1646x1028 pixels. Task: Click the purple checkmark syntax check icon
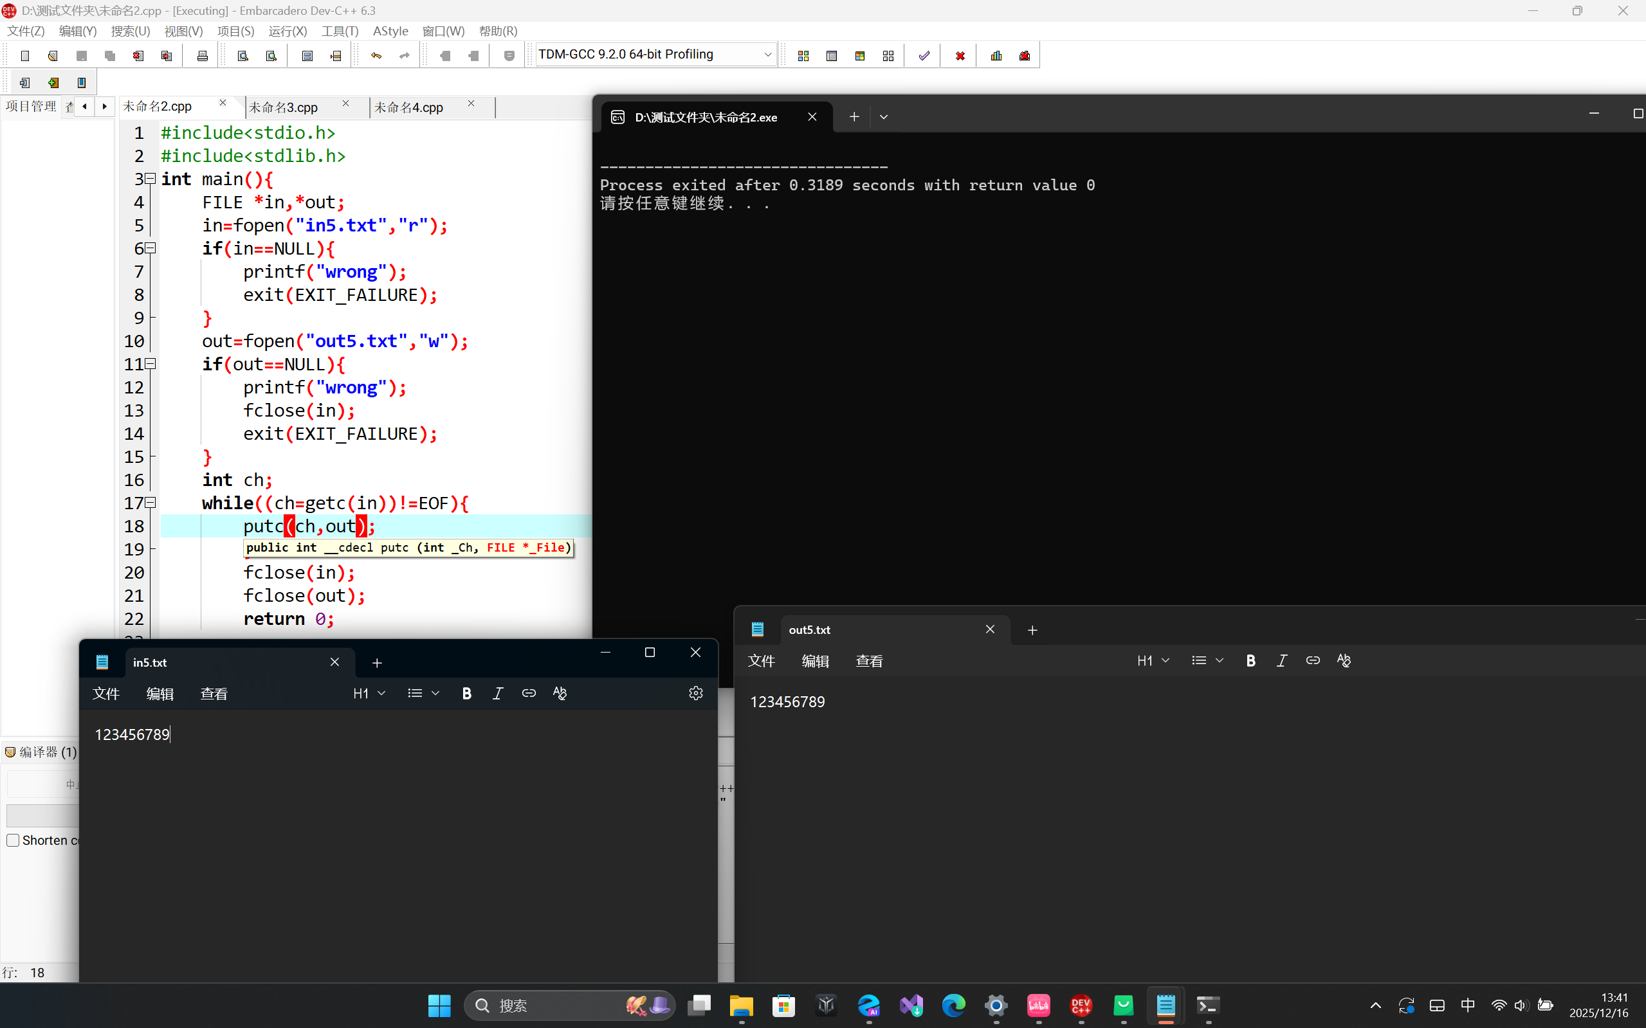click(x=924, y=56)
